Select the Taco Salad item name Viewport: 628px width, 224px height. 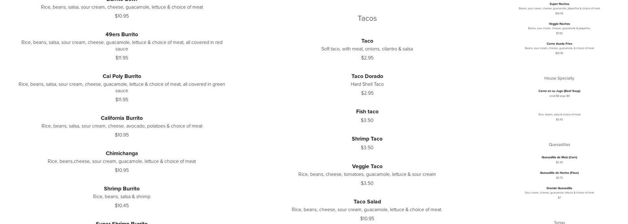tap(367, 202)
